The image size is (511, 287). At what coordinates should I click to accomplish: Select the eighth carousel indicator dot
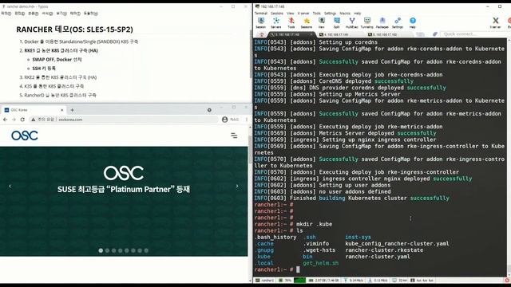(x=146, y=250)
